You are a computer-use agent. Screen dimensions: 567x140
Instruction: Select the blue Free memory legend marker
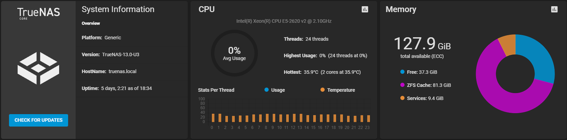click(402, 72)
